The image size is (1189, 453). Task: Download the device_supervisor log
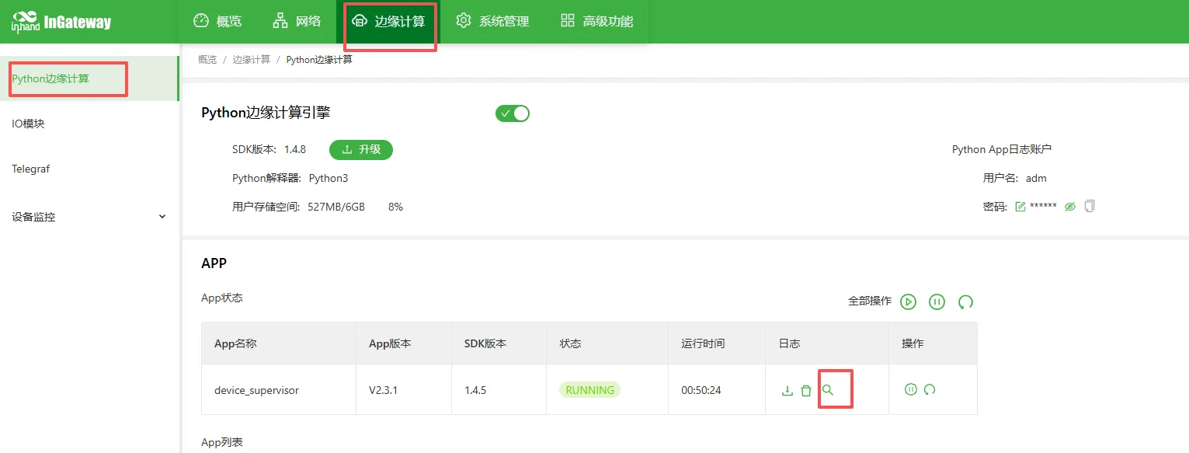[787, 390]
